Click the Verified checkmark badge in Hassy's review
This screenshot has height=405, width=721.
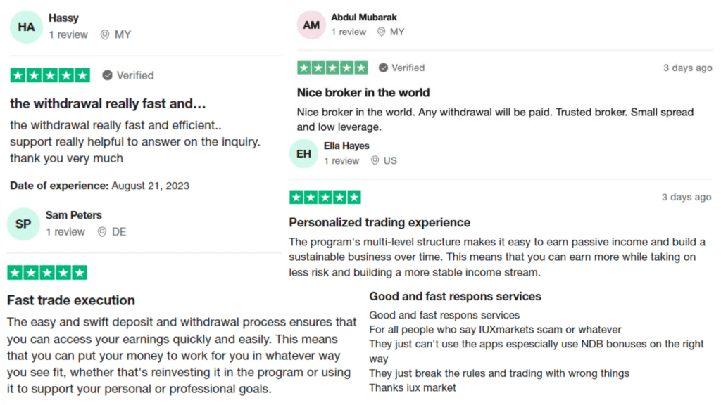[x=107, y=75]
